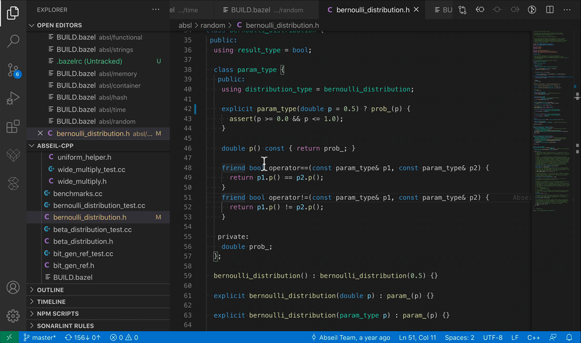The height and width of the screenshot is (343, 581).
Task: Click the code minimap overview
Action: tap(552, 122)
